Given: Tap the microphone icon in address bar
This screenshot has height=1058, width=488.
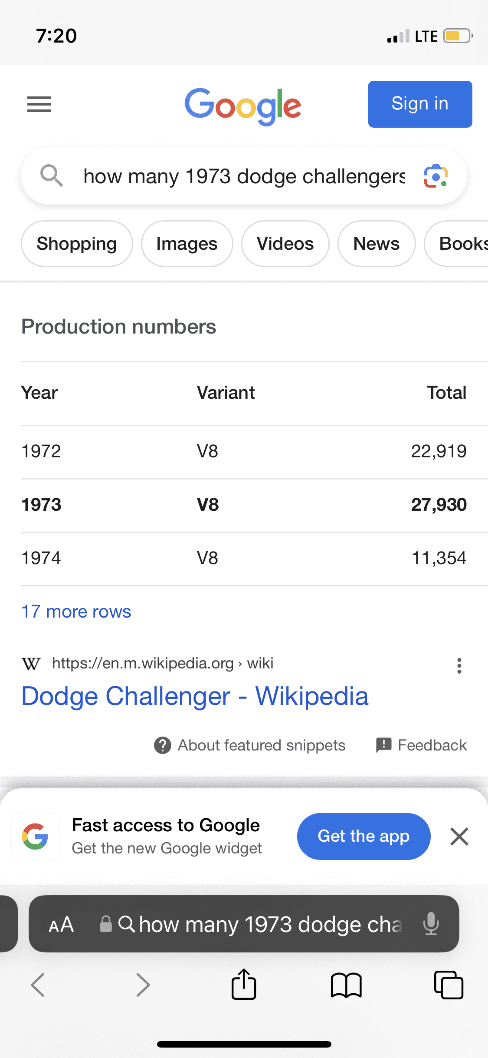Looking at the screenshot, I should tap(431, 923).
